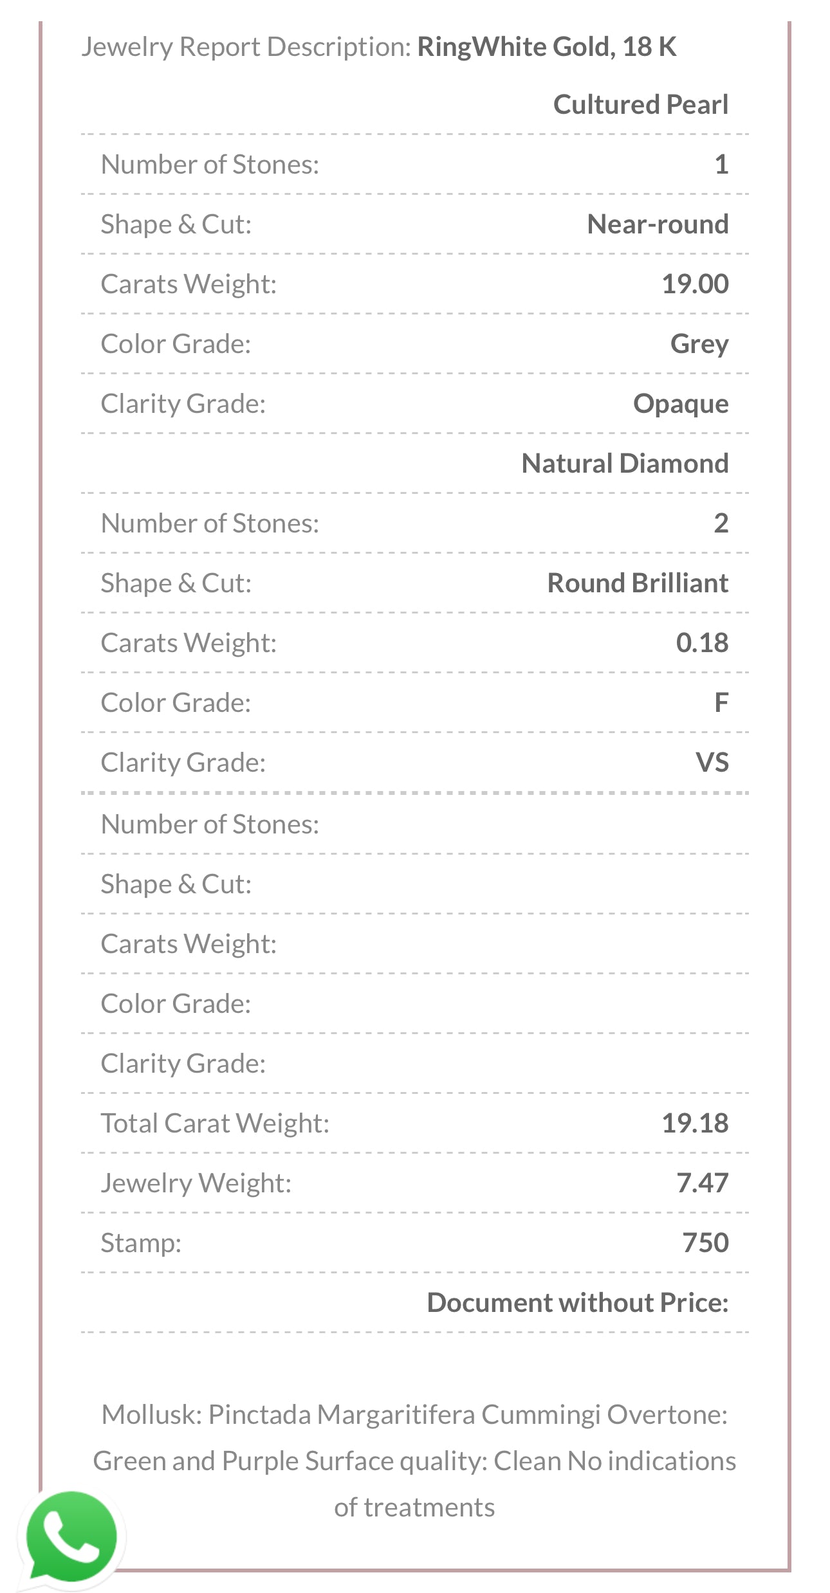Select the F color grade value
The width and height of the screenshot is (830, 1593).
(721, 703)
